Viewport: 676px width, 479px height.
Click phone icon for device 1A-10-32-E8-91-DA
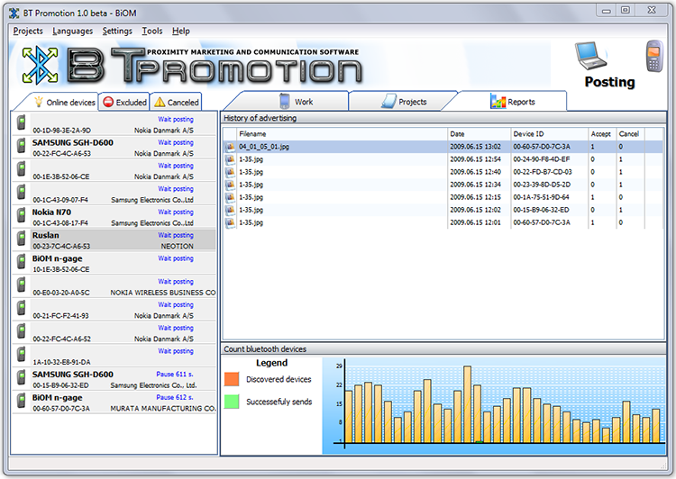coord(21,355)
